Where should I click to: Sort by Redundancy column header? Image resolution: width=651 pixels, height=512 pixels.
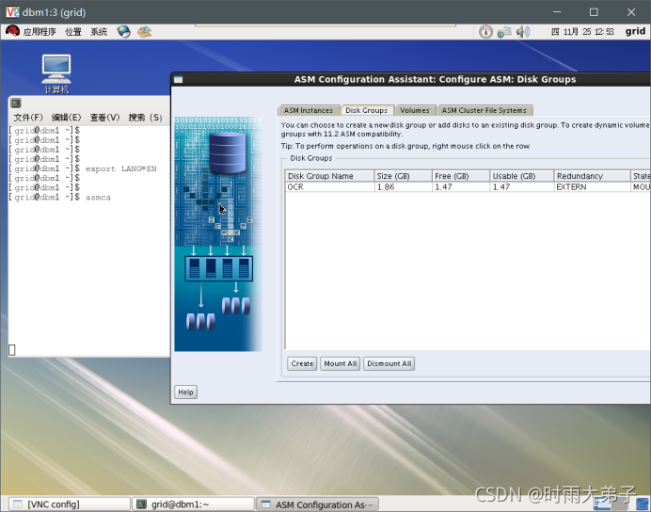pyautogui.click(x=593, y=176)
